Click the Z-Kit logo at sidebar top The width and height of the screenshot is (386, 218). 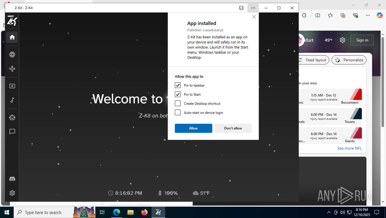(12, 21)
